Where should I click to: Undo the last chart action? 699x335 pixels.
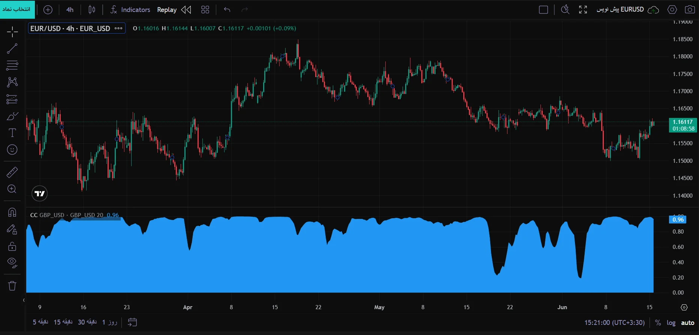click(x=227, y=10)
